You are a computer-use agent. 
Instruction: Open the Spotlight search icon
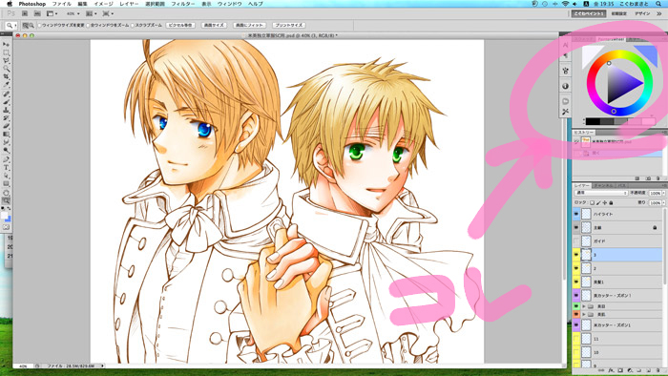tap(658, 4)
